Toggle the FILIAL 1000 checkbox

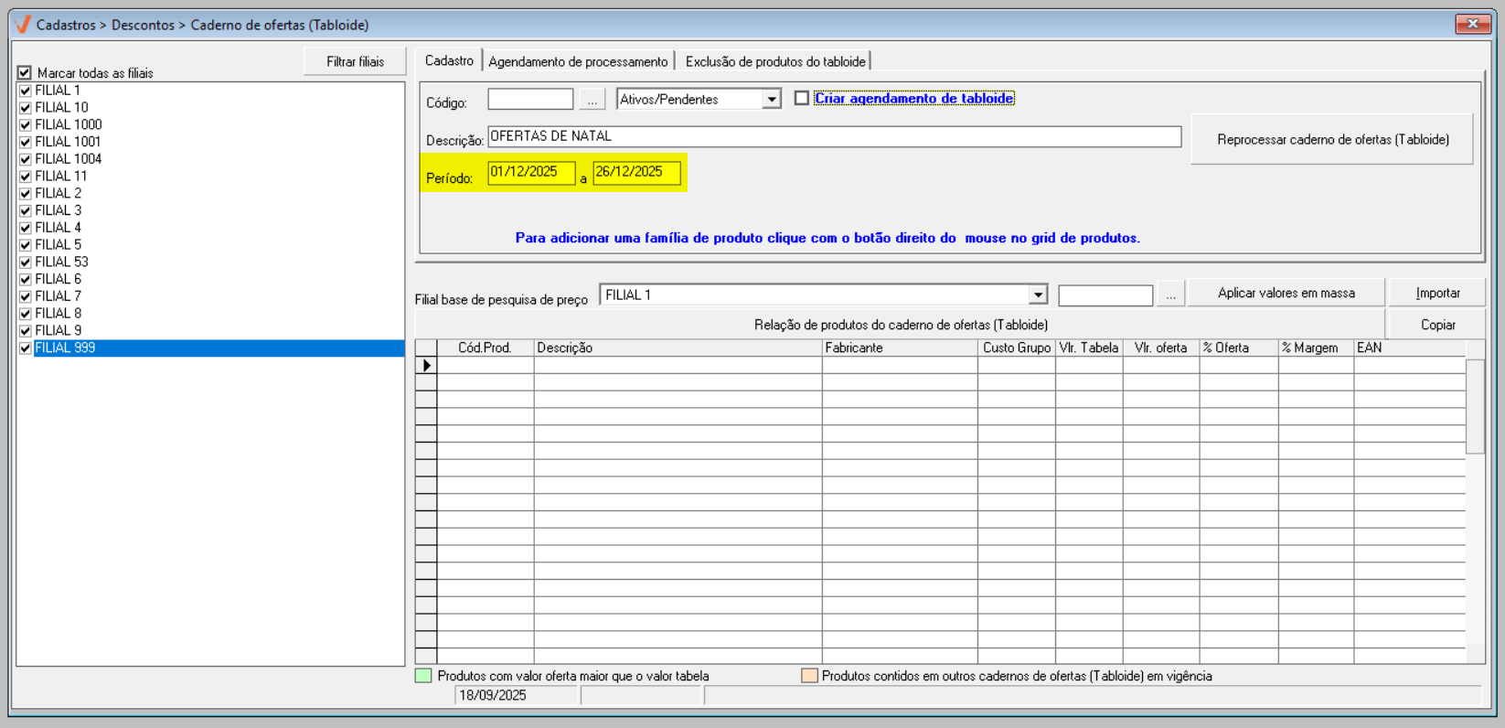coord(26,125)
